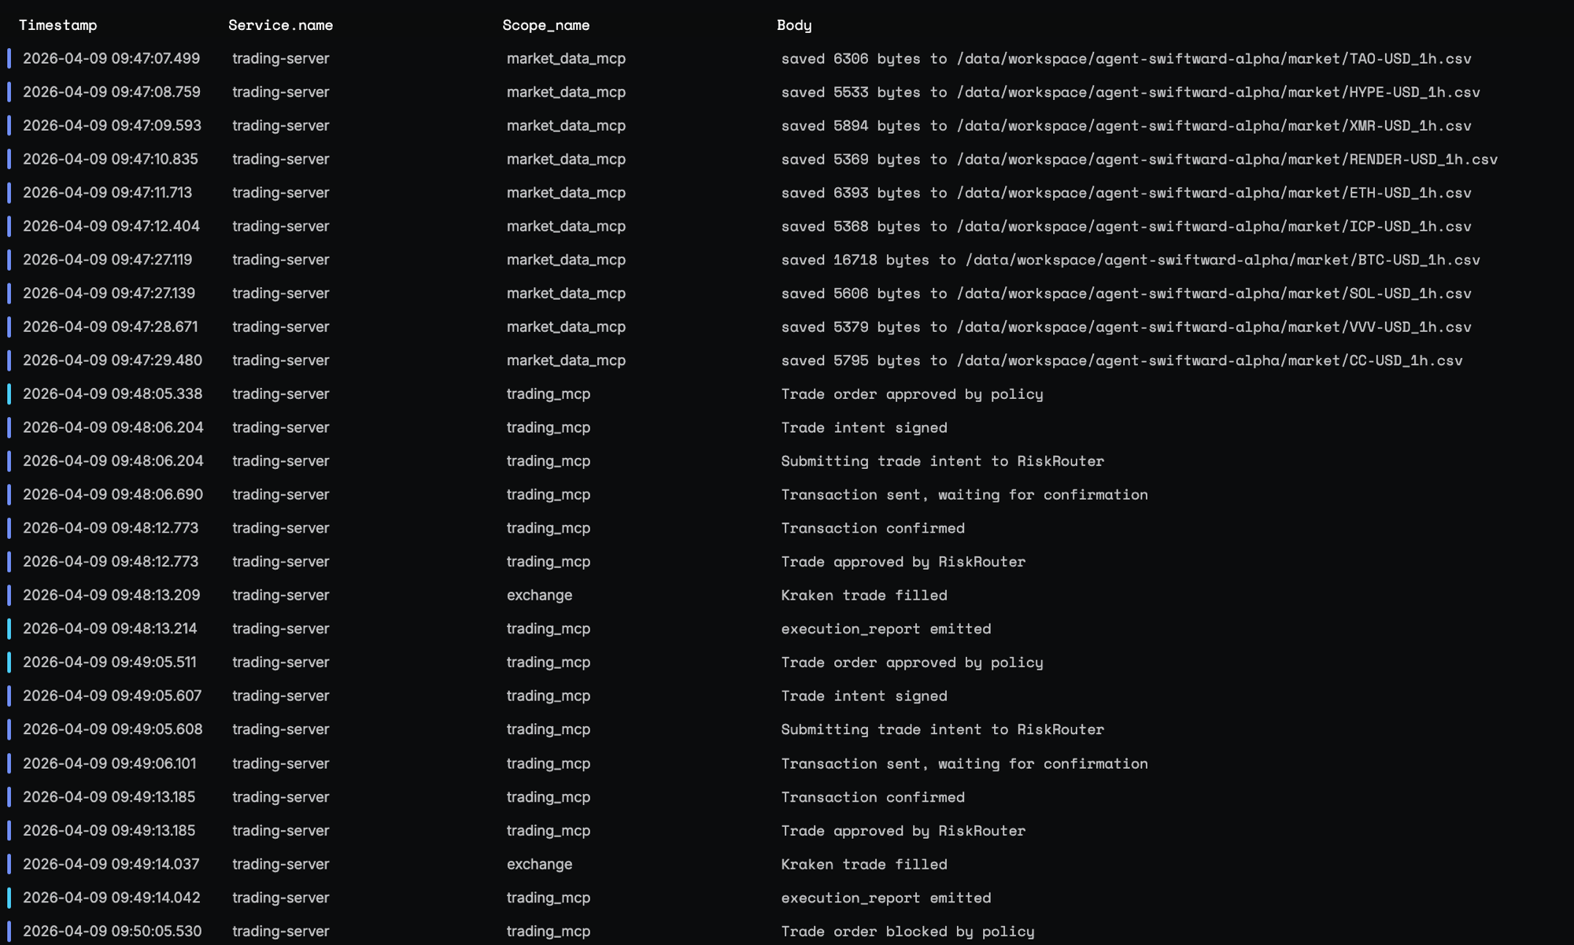Click 'trading-server' on the blocked trade row
The image size is (1574, 945).
click(x=281, y=931)
